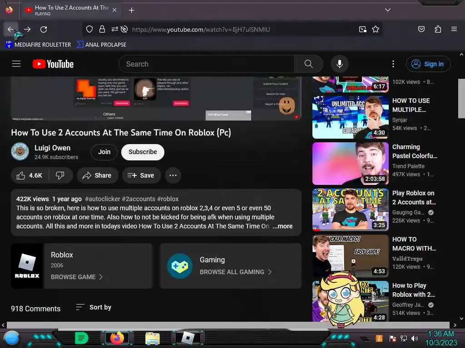Screen dimensions: 465x348
Task: Switch to Firefox on the taskbar
Action: point(117,338)
